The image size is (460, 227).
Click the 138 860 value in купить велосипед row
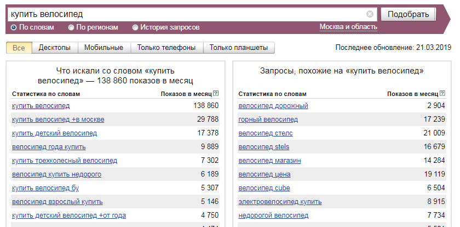point(206,105)
